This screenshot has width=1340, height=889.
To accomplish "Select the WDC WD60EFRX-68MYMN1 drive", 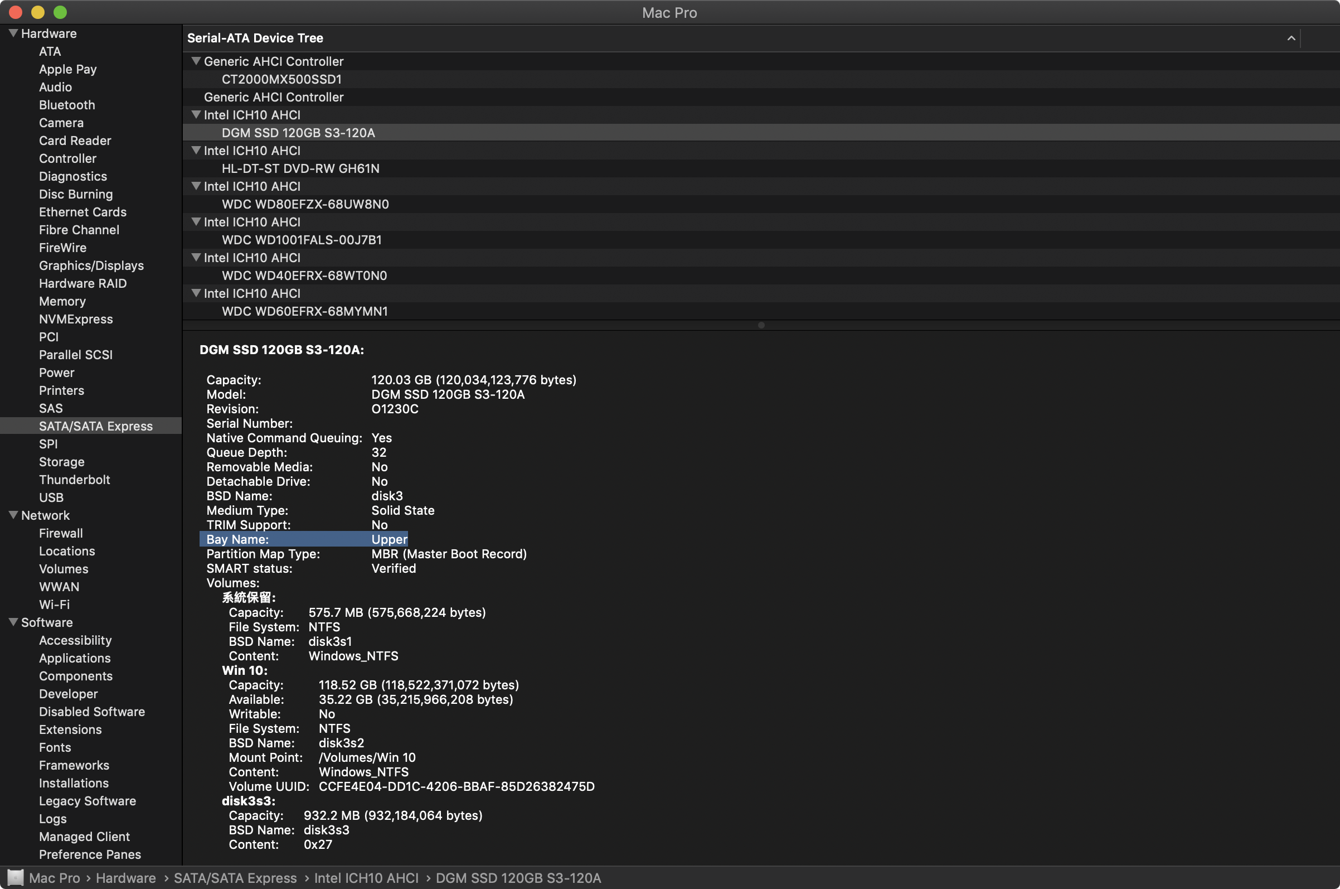I will point(761,311).
